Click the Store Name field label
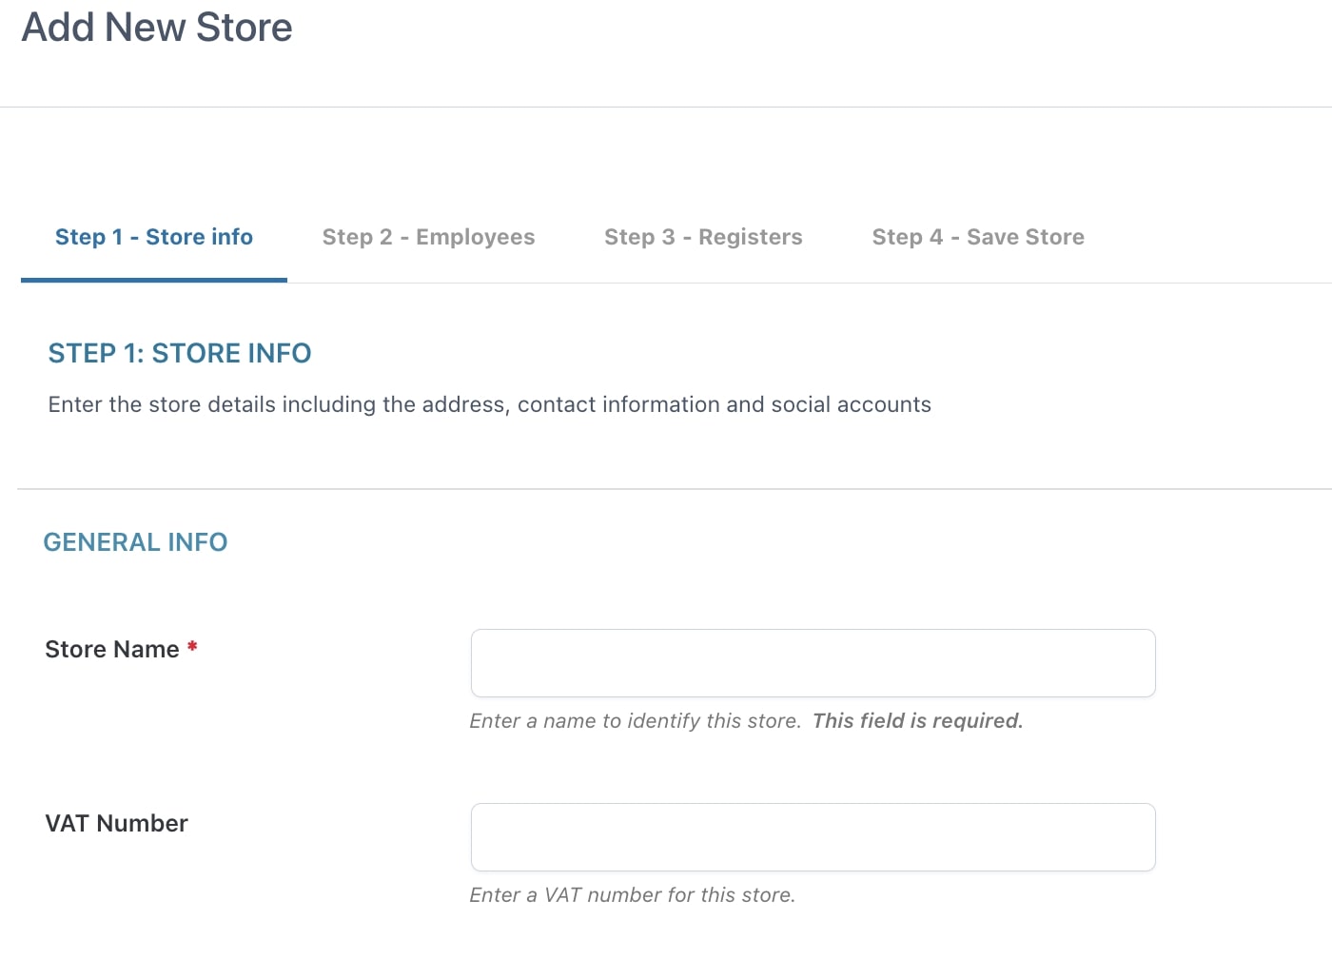 [112, 649]
